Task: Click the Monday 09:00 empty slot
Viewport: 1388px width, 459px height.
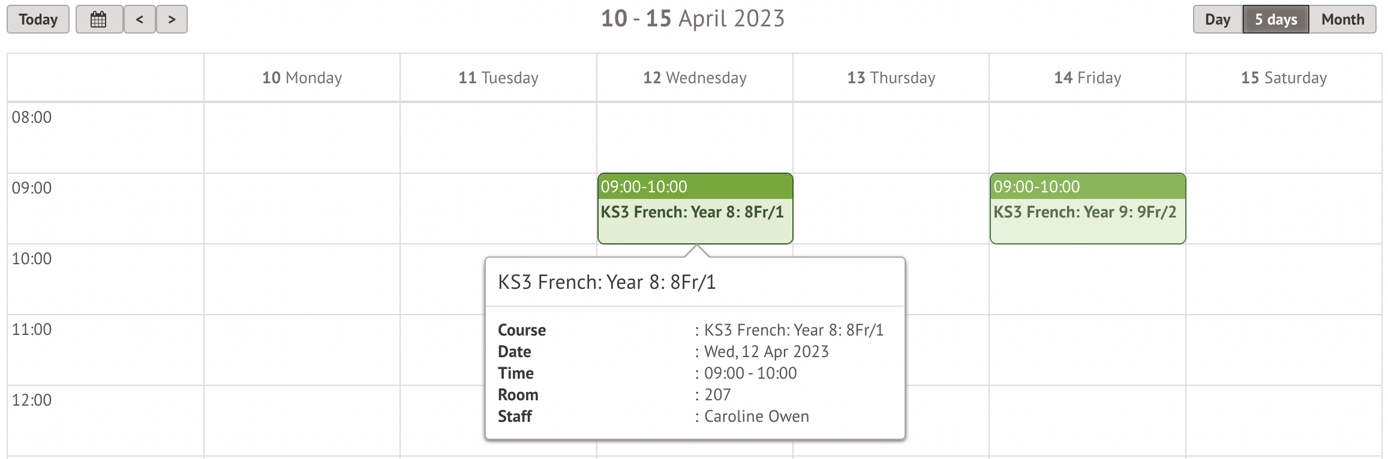Action: [302, 209]
